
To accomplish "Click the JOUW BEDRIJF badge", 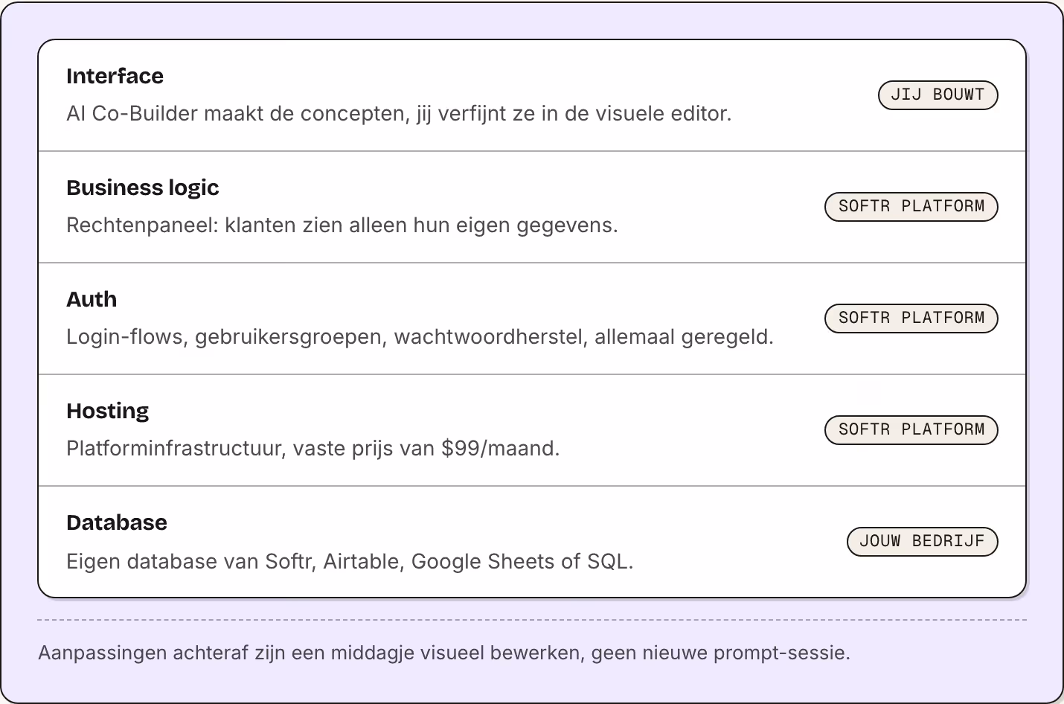I will point(922,542).
